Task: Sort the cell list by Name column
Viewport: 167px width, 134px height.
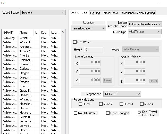Action: [x=26, y=33]
